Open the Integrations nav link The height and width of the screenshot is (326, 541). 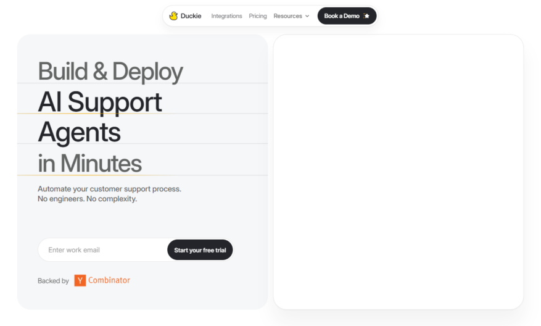pos(226,16)
